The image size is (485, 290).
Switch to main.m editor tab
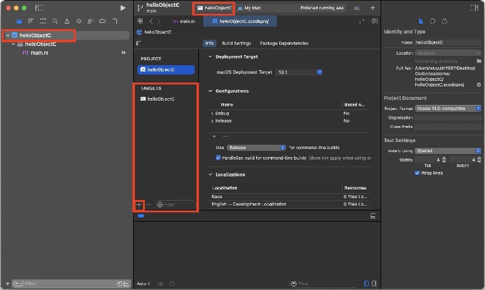click(x=184, y=21)
